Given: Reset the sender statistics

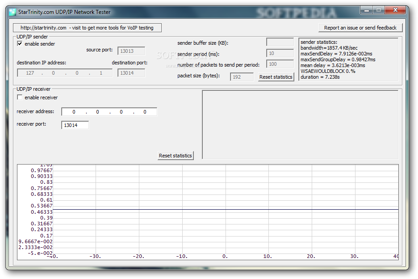Looking at the screenshot, I should coord(276,77).
